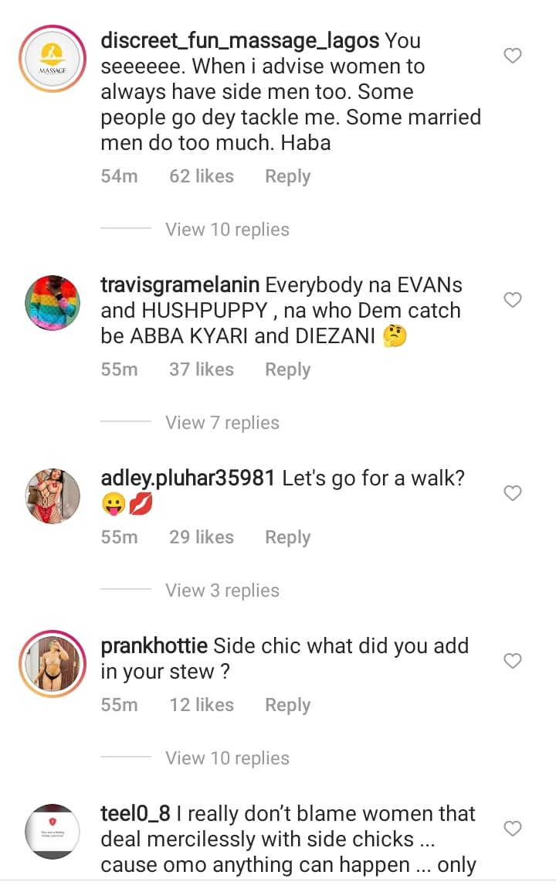Reply to travisgramelanin's comment
The height and width of the screenshot is (892, 556).
(287, 369)
